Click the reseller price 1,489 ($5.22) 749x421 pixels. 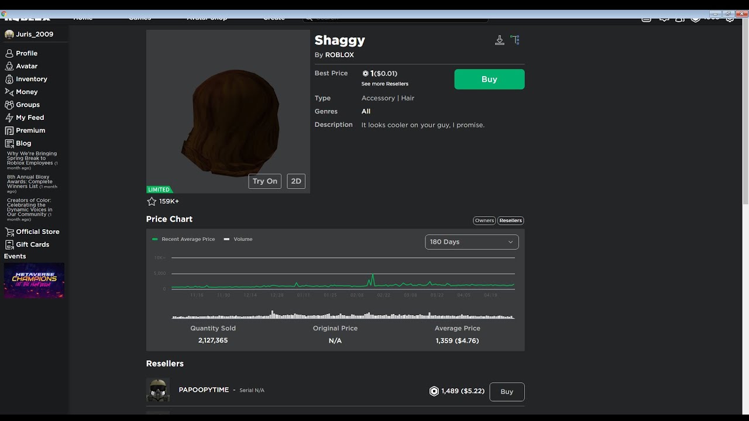(x=463, y=391)
